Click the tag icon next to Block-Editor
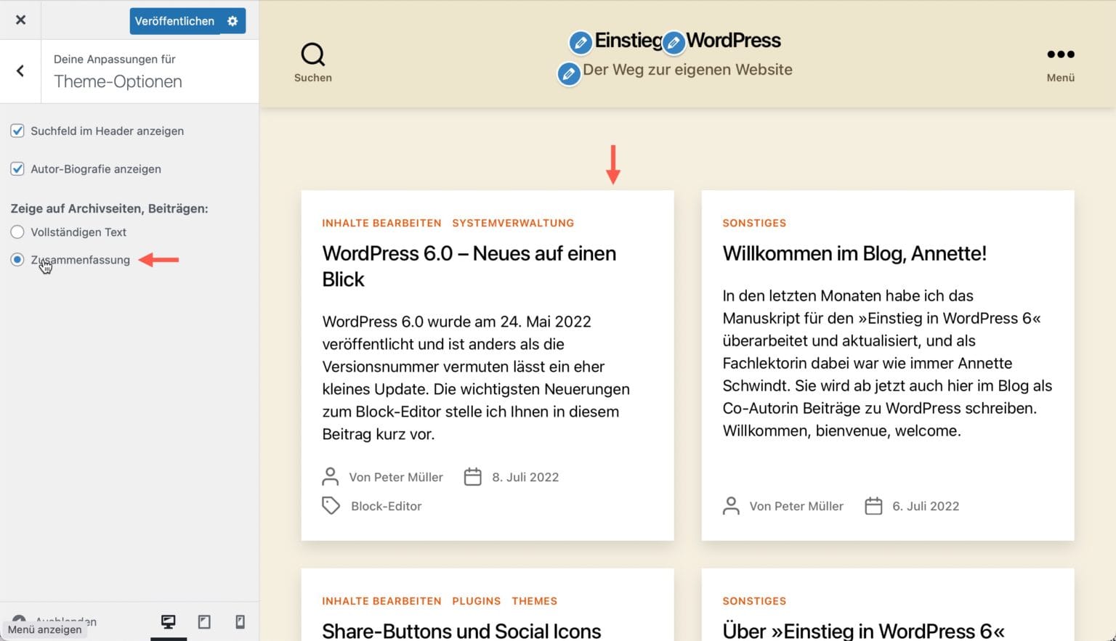1116x641 pixels. click(x=331, y=505)
